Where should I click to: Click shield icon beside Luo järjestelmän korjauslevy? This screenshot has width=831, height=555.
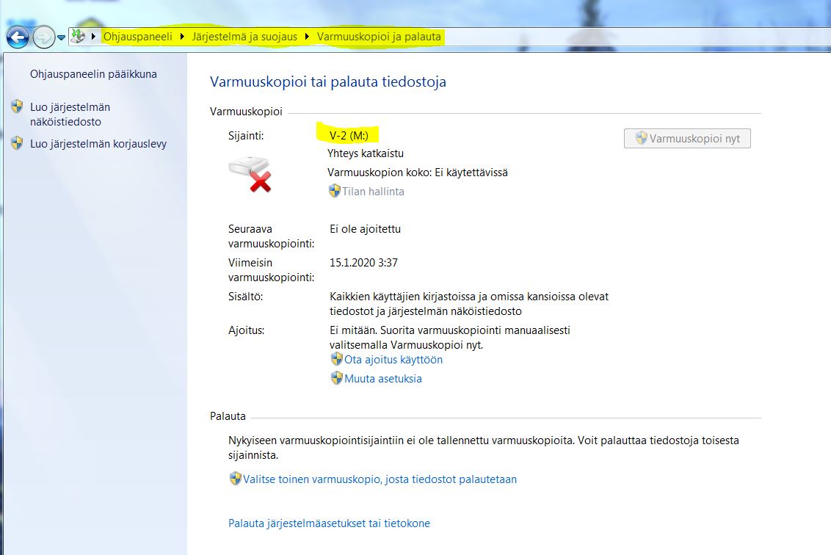[17, 143]
